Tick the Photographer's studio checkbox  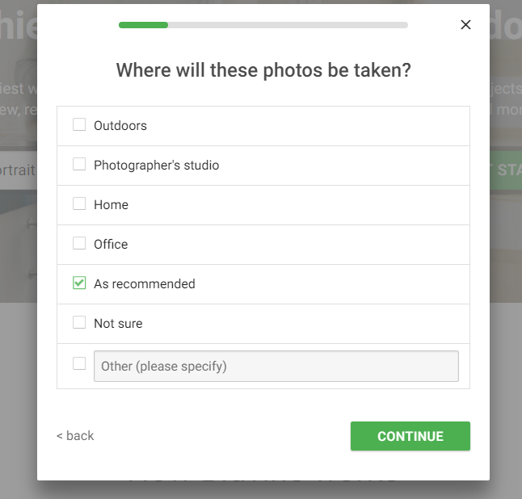click(79, 164)
